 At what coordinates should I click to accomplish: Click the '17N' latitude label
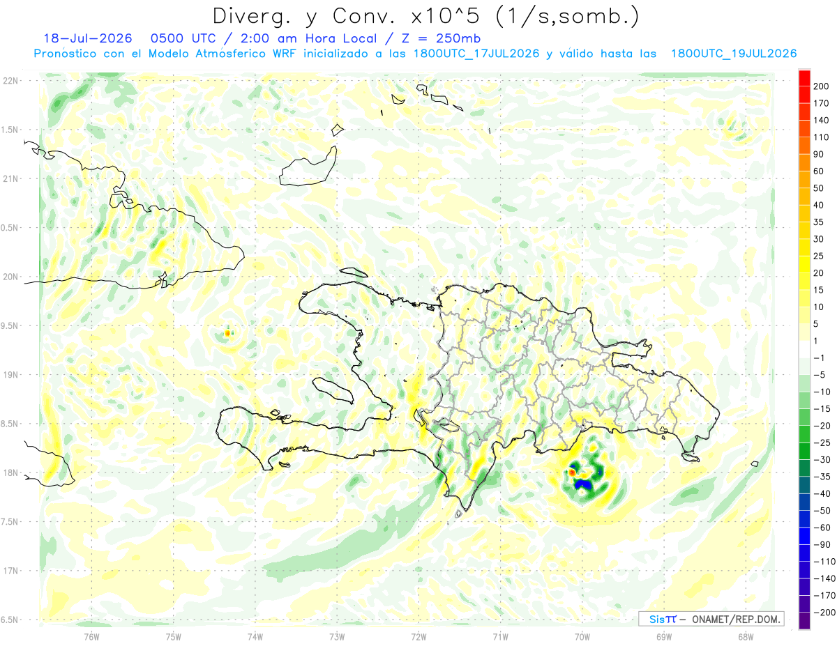[10, 571]
